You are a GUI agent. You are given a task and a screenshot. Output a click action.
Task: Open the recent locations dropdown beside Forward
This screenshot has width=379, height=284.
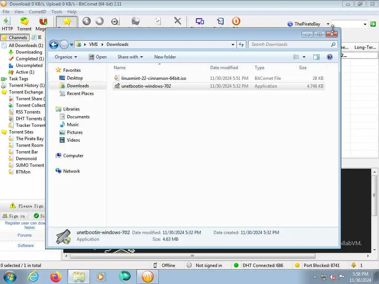click(x=71, y=45)
